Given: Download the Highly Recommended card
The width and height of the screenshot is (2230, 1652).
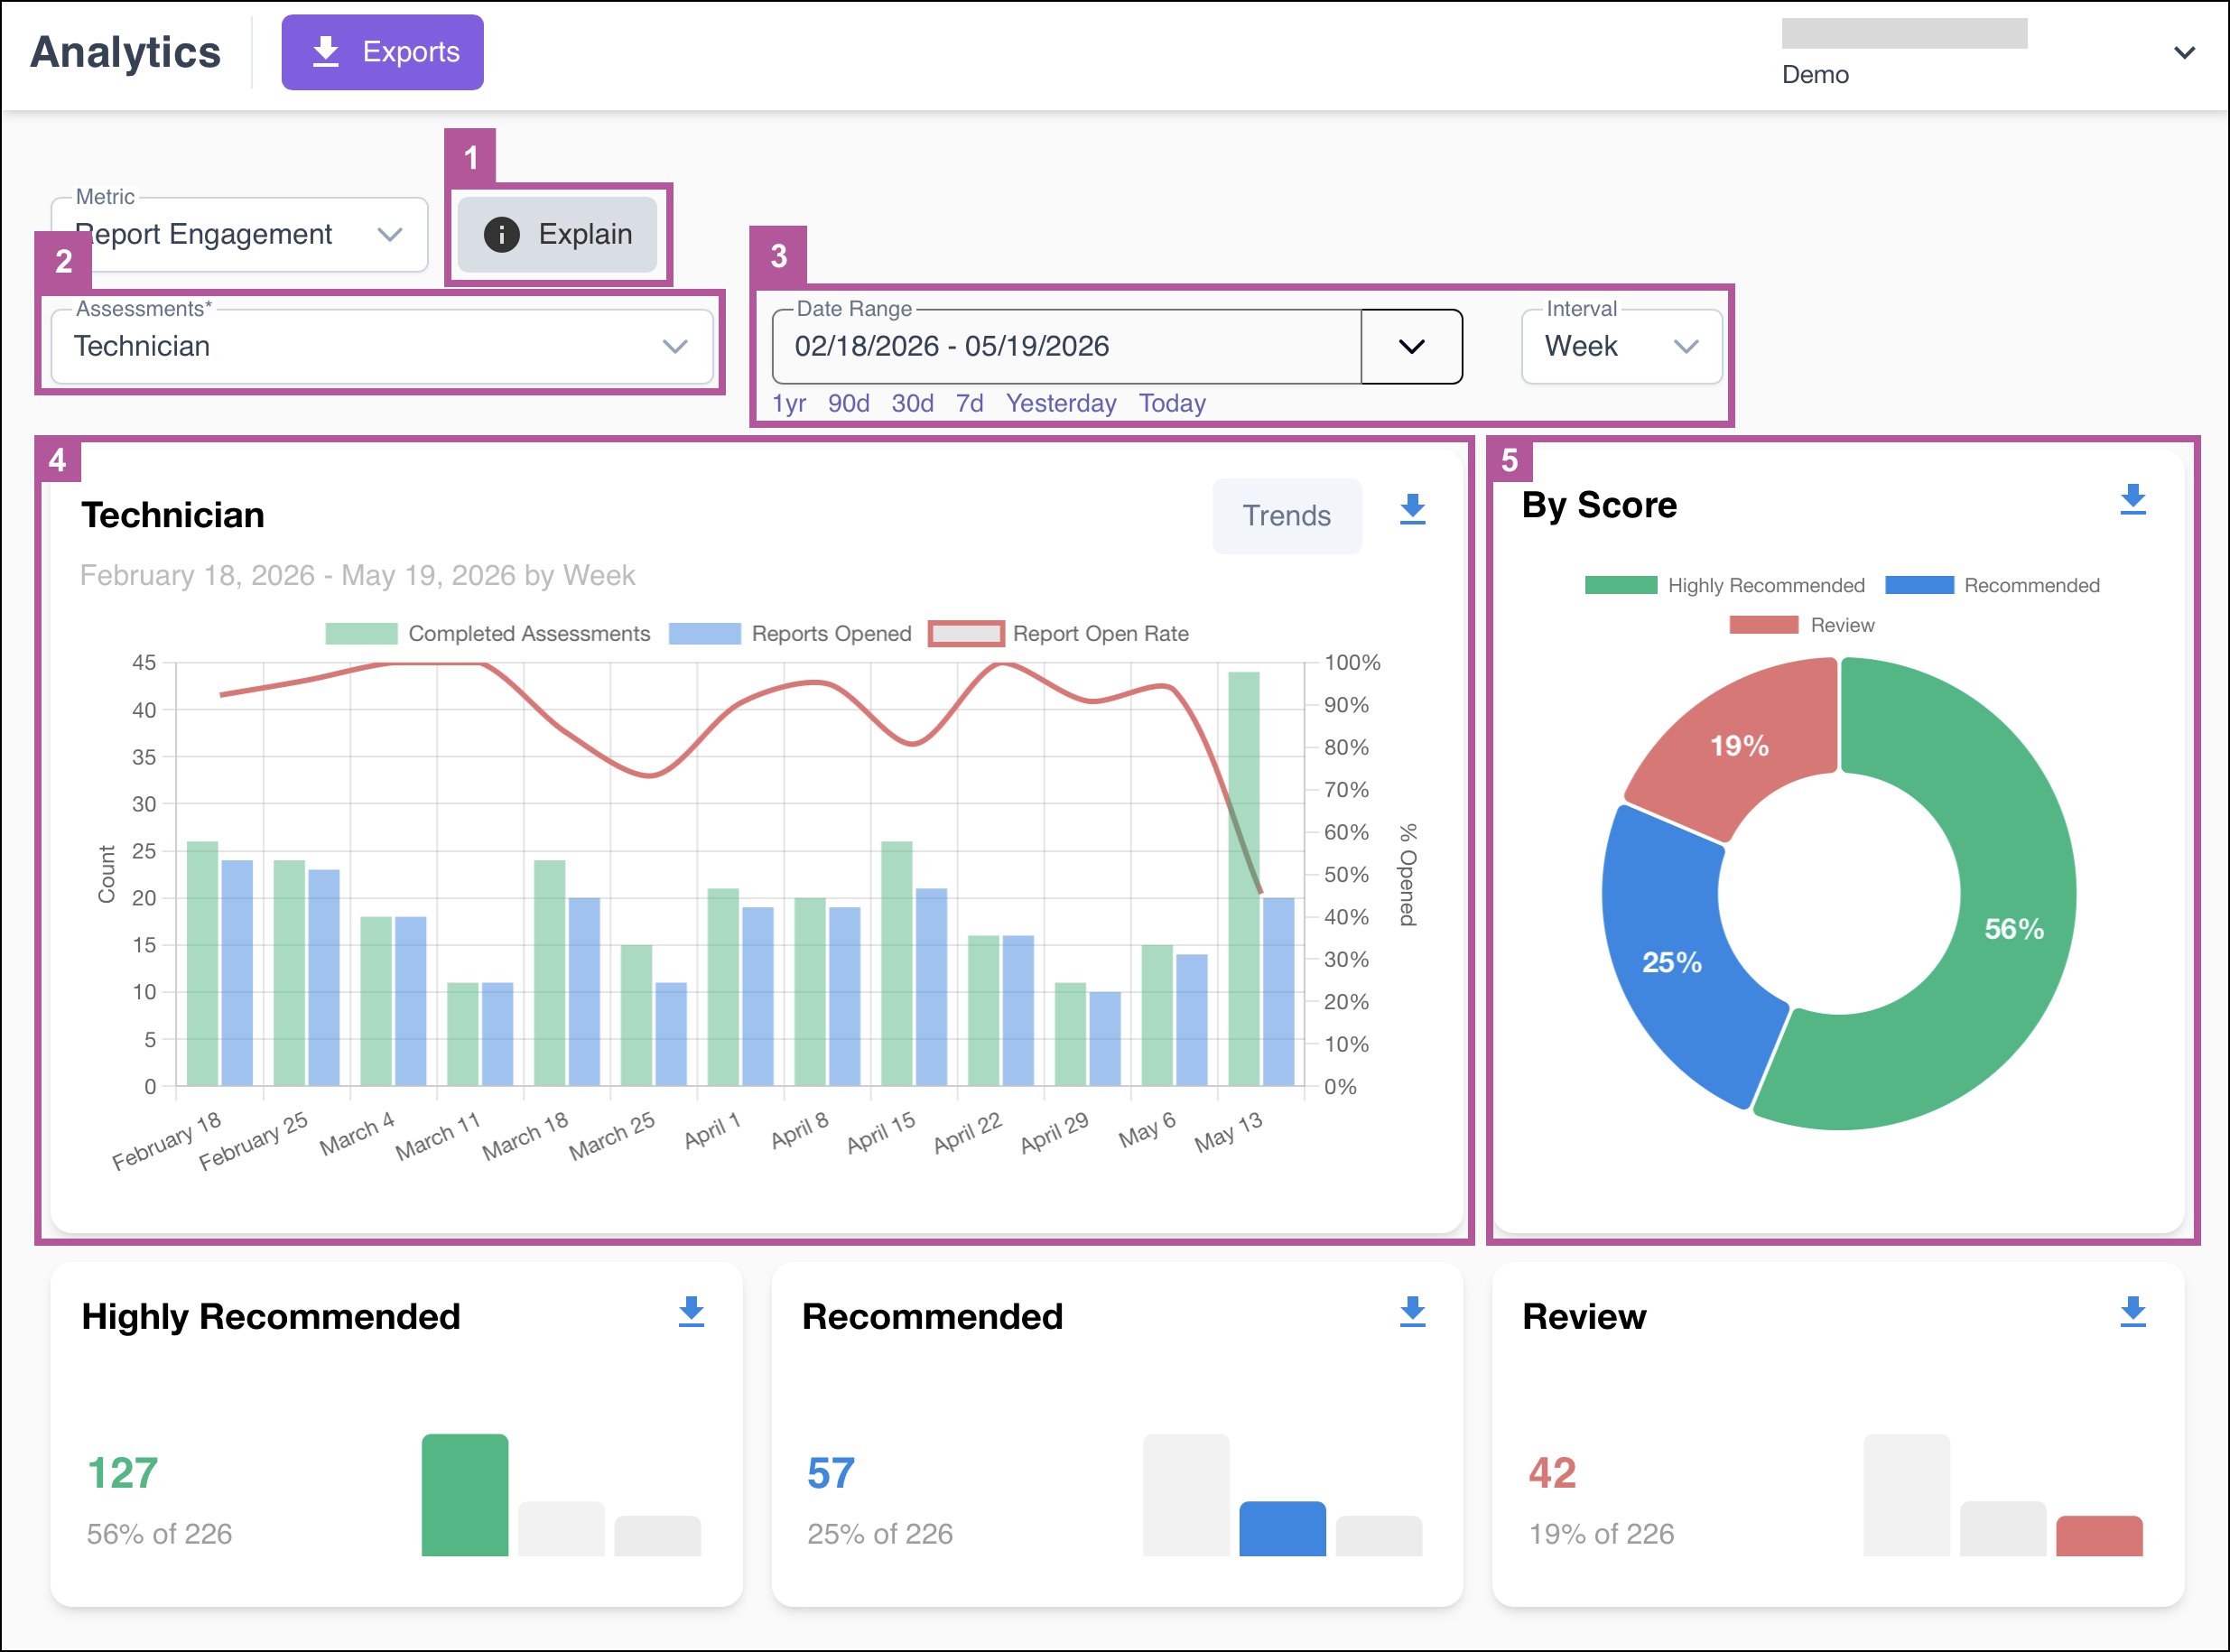Looking at the screenshot, I should tap(691, 1311).
